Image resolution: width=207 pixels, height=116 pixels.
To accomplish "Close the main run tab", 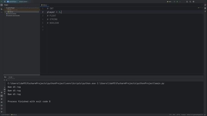I will click(14, 77).
